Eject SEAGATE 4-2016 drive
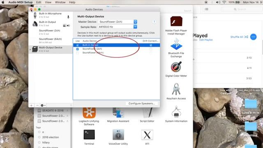This screenshot has height=148, width=263. pos(67,111)
